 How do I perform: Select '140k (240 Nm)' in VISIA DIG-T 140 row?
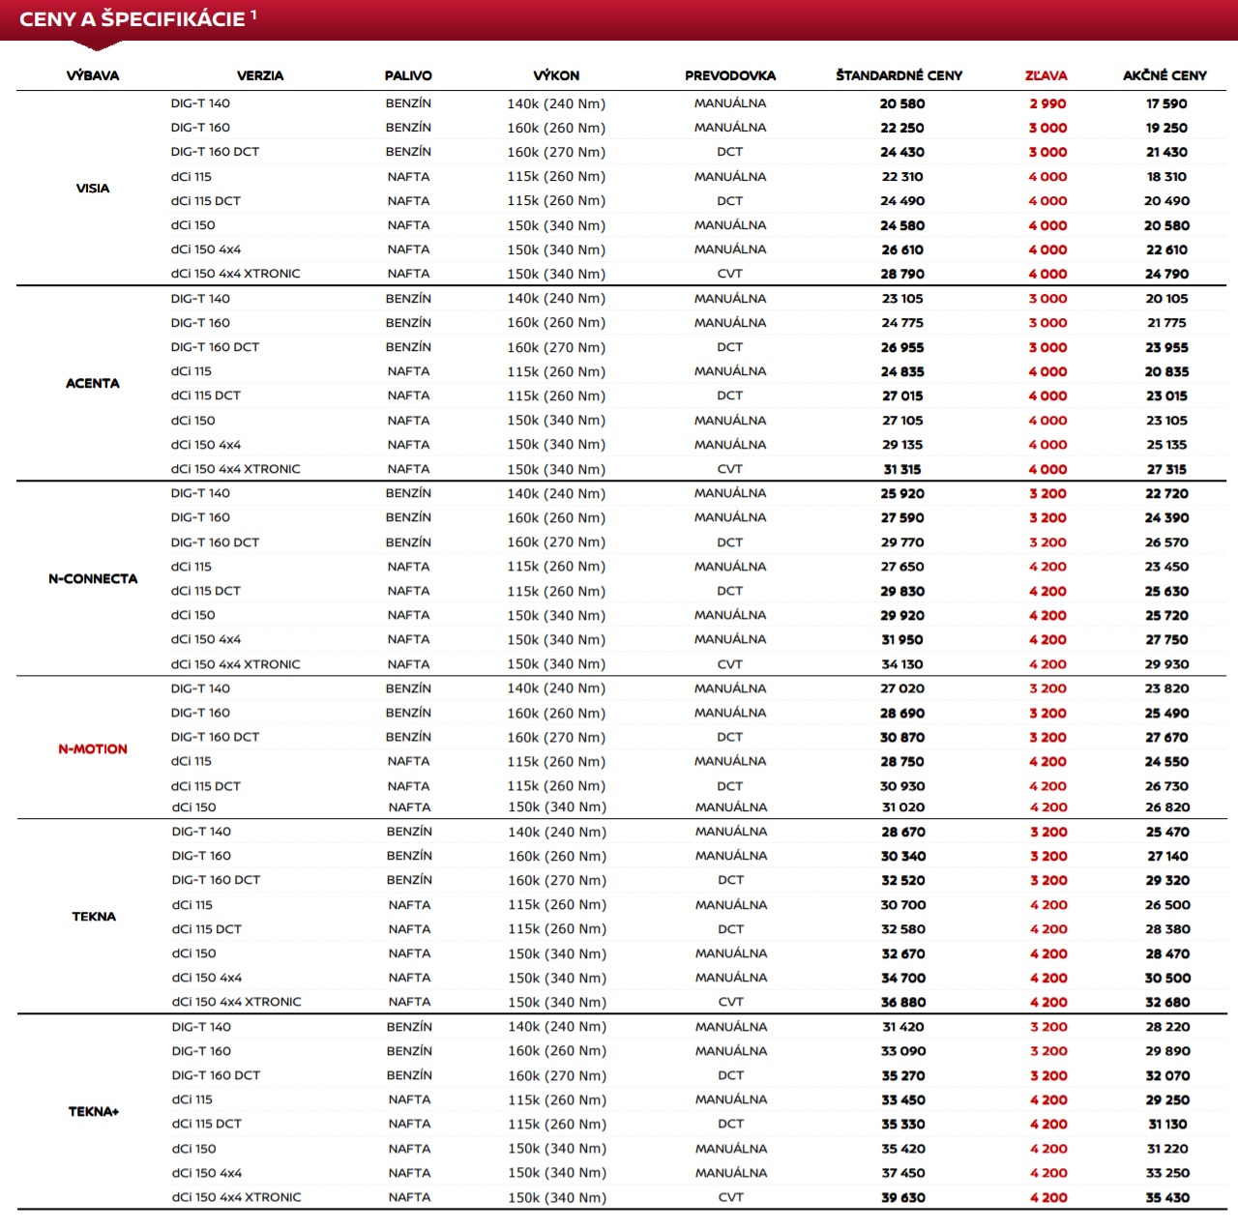pos(556,104)
